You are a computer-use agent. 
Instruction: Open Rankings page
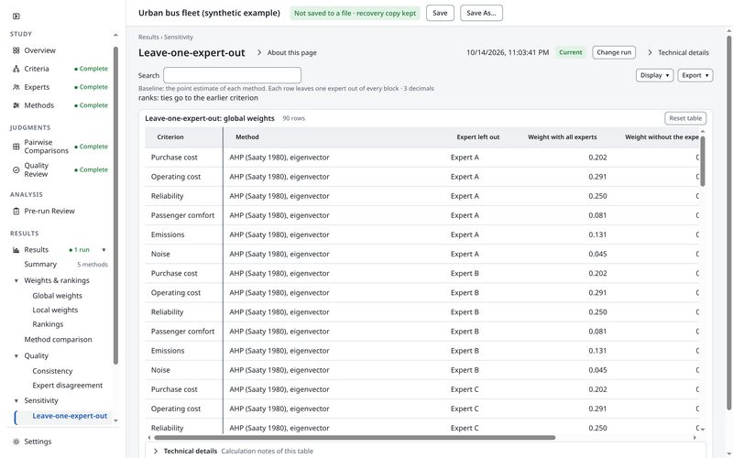tap(48, 324)
